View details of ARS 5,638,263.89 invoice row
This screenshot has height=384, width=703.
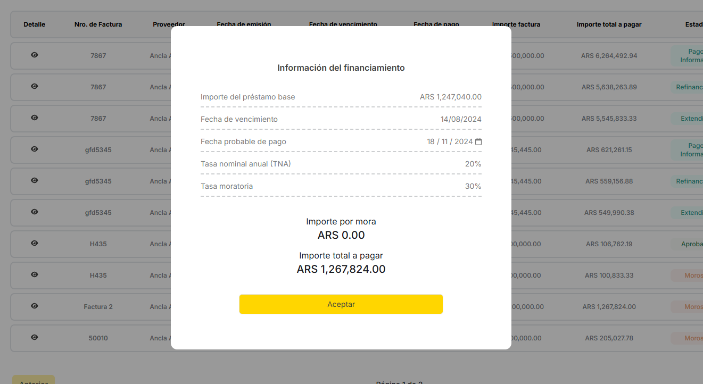(35, 86)
